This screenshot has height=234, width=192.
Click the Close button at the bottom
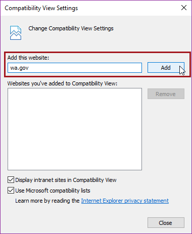[166, 223]
